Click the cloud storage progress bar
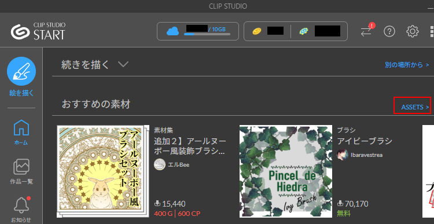Image resolution: width=434 pixels, height=224 pixels. (x=207, y=34)
